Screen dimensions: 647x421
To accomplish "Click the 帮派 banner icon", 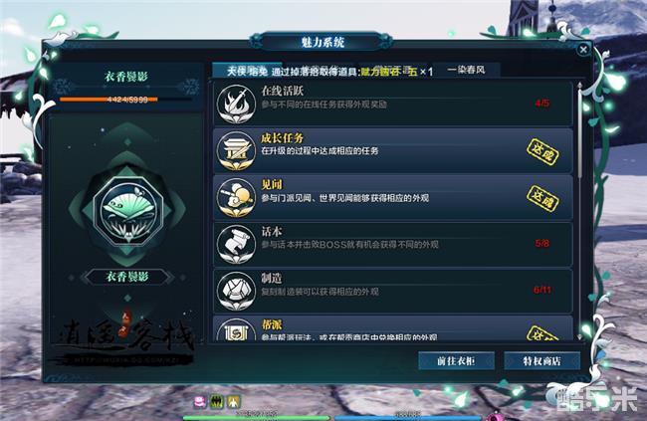I will 236,330.
